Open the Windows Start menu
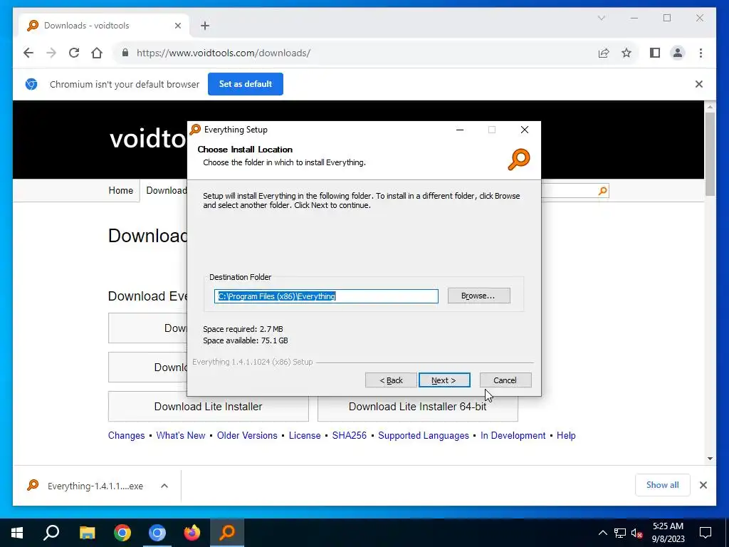729x547 pixels. 17,533
